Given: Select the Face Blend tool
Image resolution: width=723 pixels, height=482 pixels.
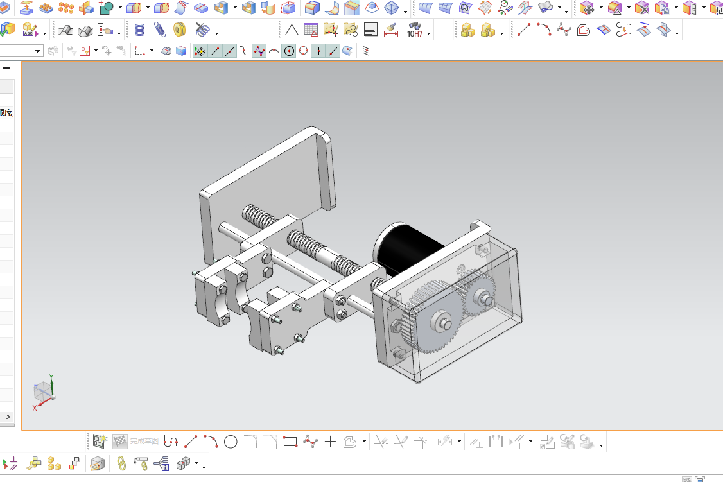Looking at the screenshot, I should [331, 7].
